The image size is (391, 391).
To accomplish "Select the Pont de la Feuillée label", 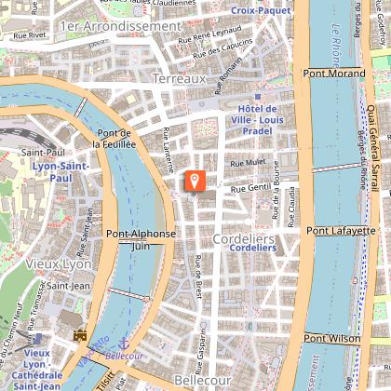I will tap(115, 139).
